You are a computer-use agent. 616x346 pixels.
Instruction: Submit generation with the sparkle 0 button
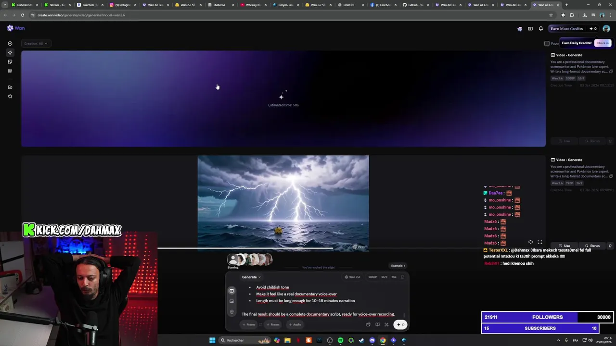[x=400, y=324]
